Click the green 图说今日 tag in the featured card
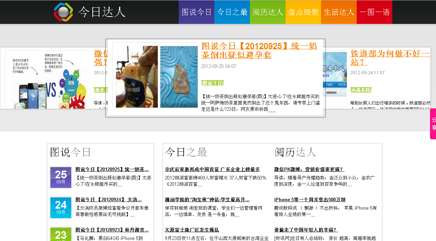 [213, 83]
